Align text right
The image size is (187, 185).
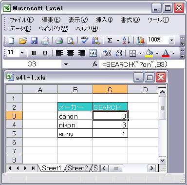pyautogui.click(x=82, y=53)
